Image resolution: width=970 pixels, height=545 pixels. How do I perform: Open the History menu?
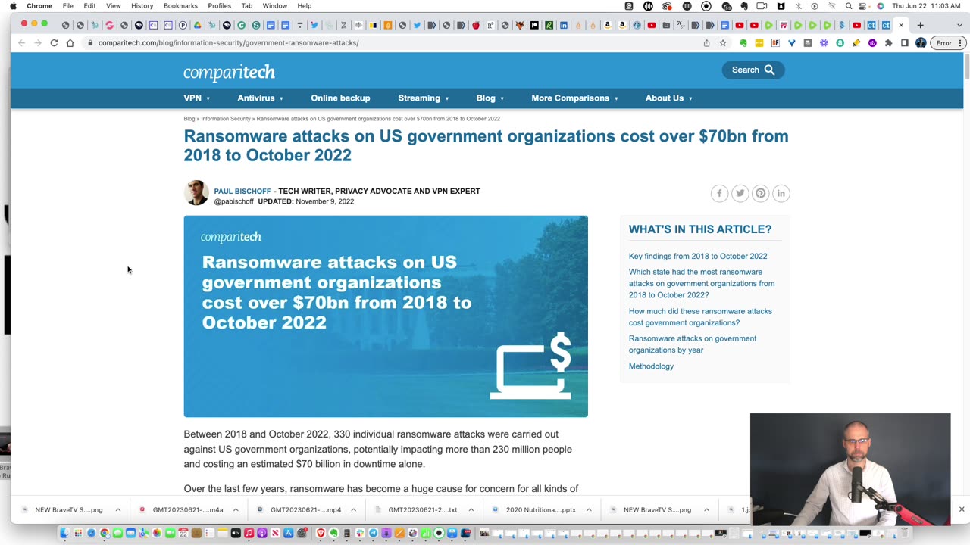[x=142, y=6]
